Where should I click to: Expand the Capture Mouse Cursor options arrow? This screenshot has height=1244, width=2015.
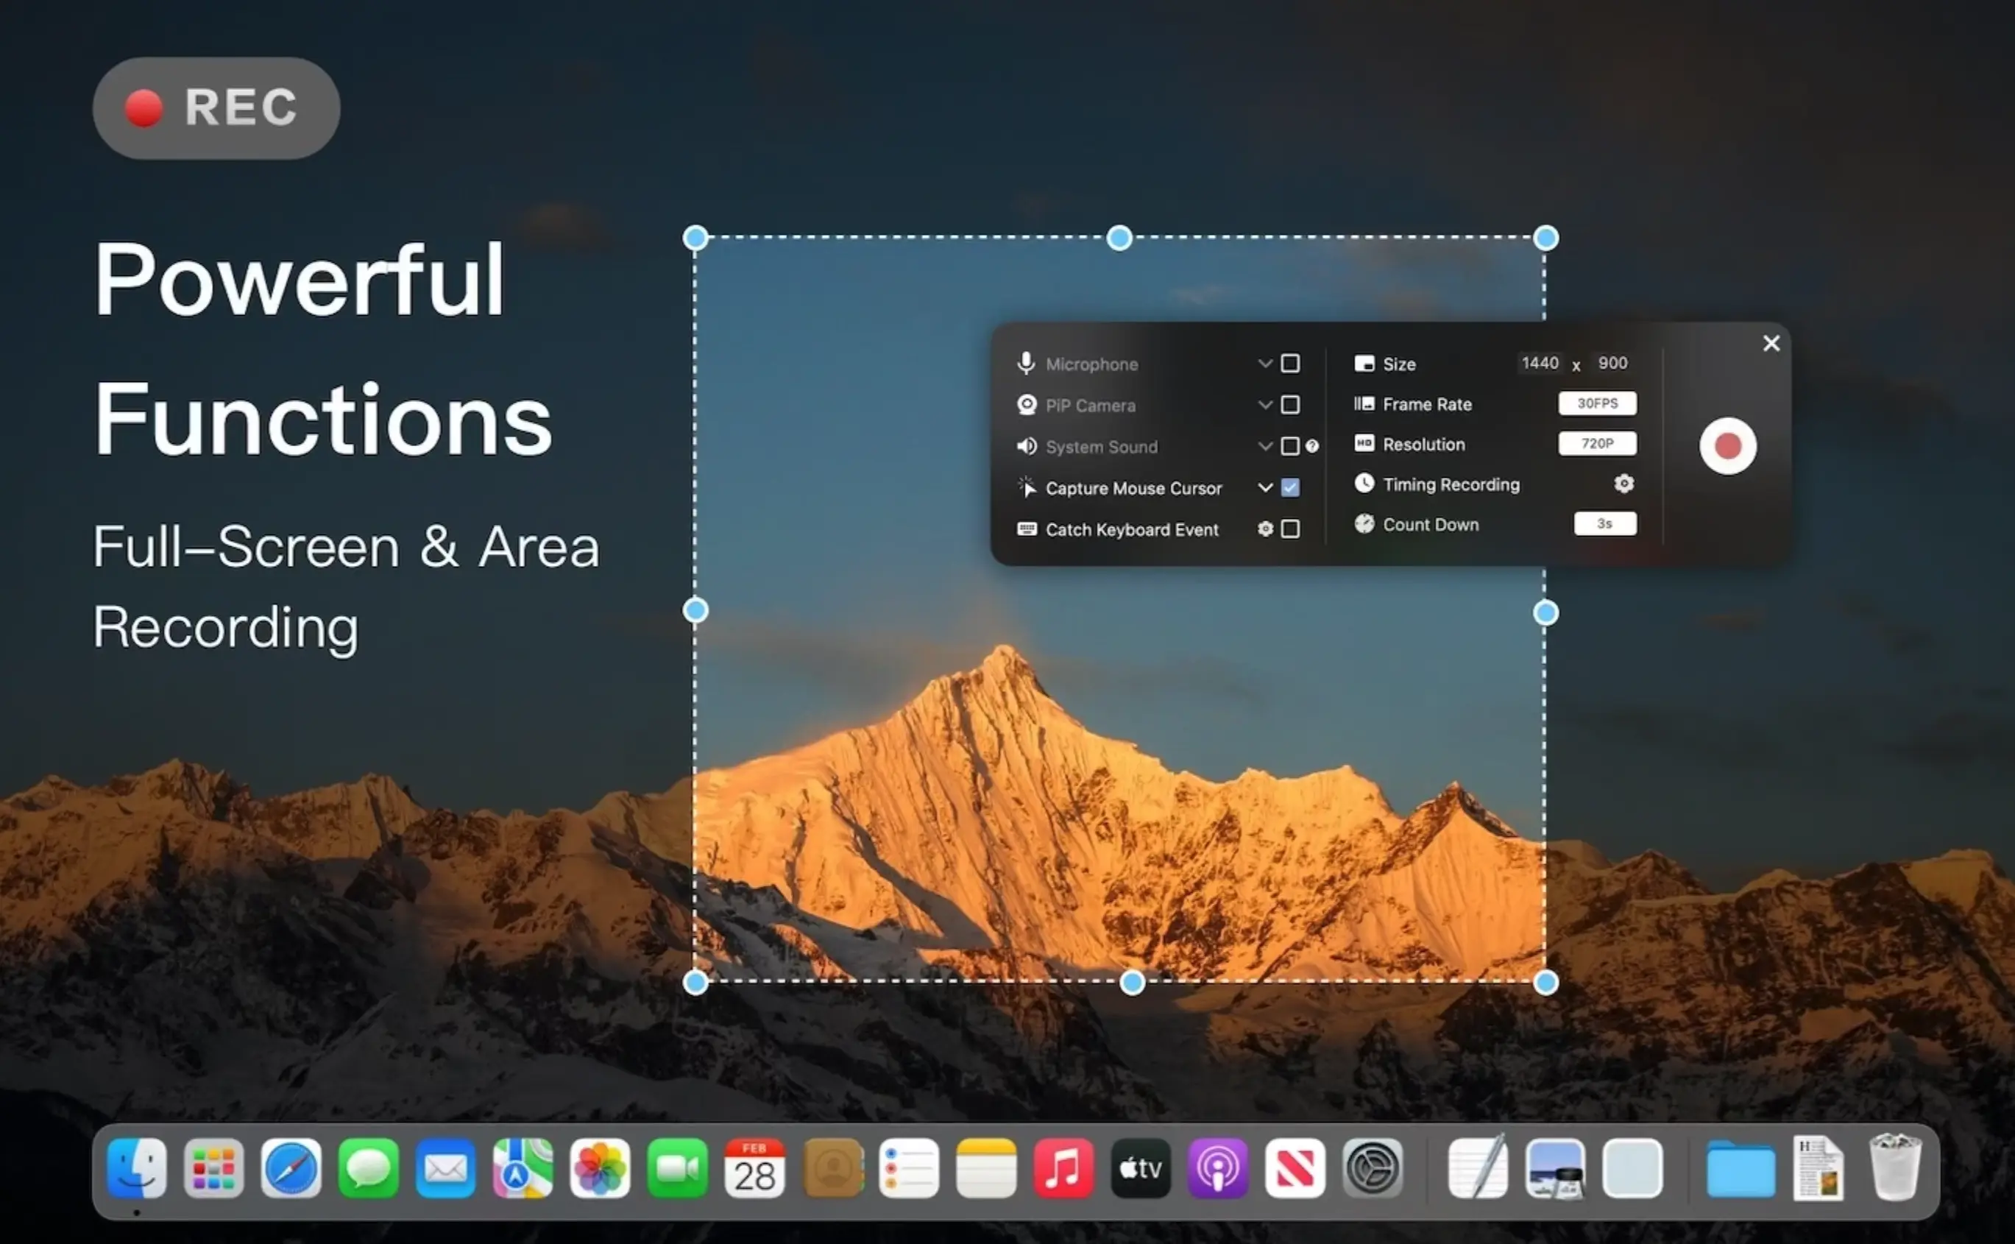tap(1265, 487)
